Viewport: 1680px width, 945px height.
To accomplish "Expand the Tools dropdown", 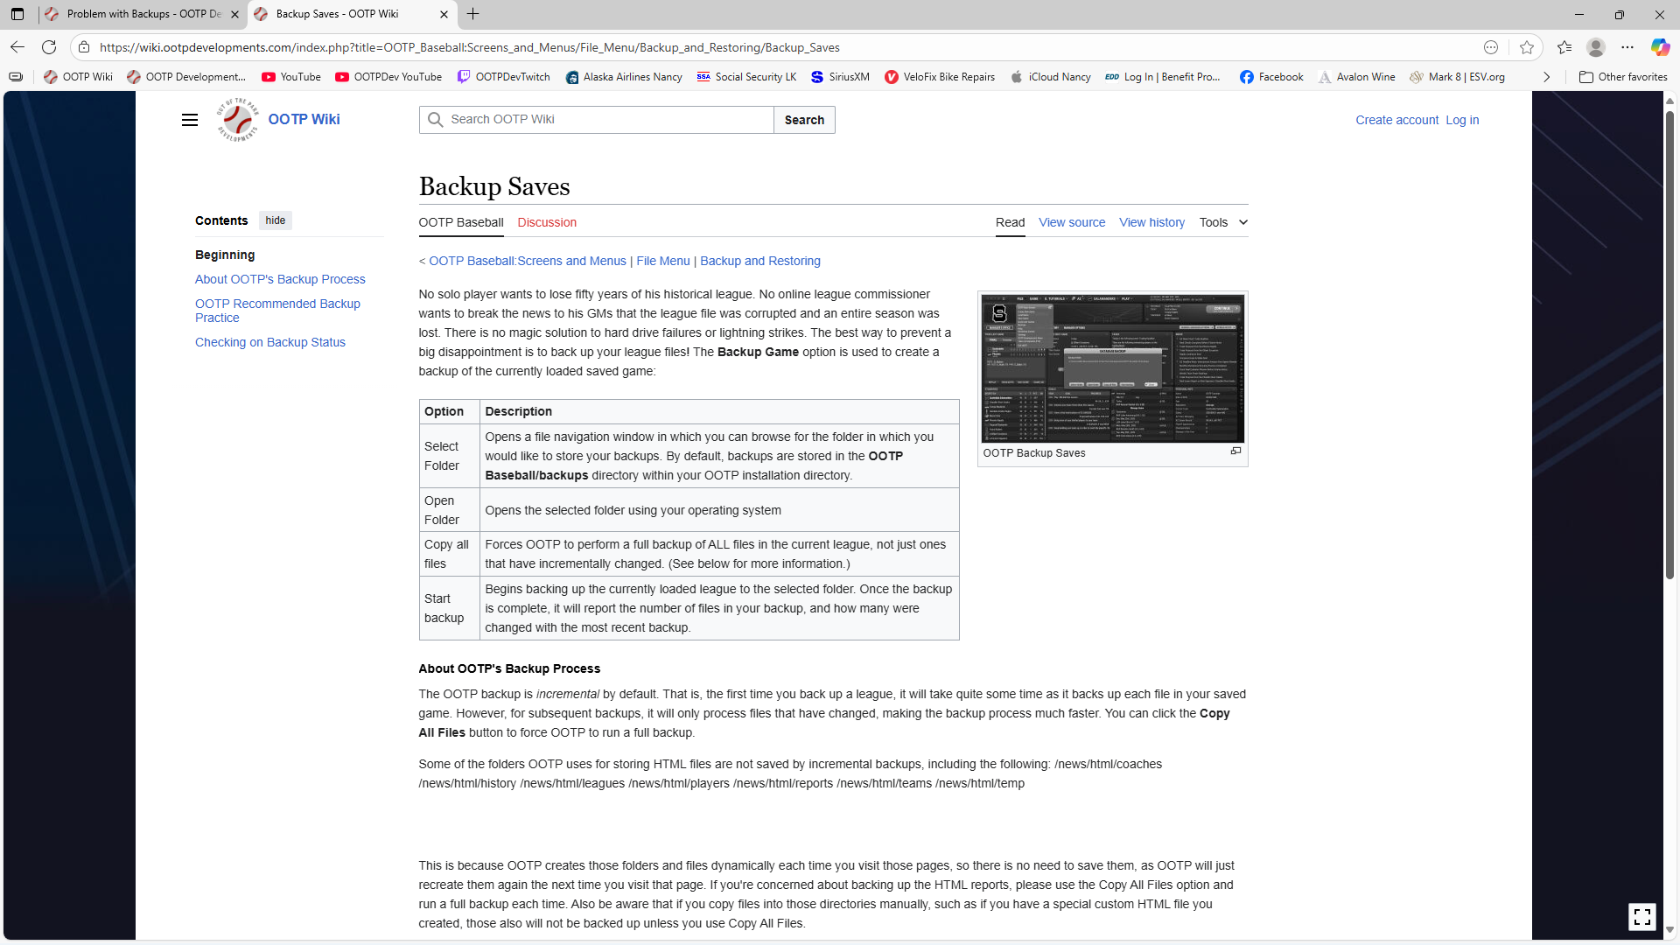I will tap(1223, 222).
